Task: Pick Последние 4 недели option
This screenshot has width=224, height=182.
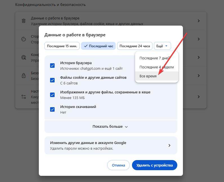Action: click(156, 67)
